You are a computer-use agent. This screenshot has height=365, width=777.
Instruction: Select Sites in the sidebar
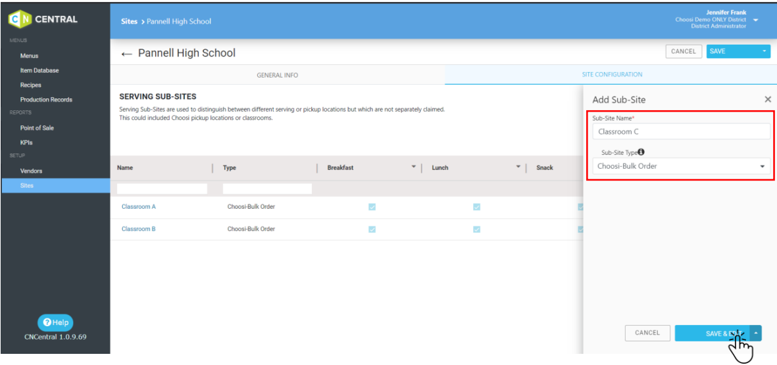(55, 186)
